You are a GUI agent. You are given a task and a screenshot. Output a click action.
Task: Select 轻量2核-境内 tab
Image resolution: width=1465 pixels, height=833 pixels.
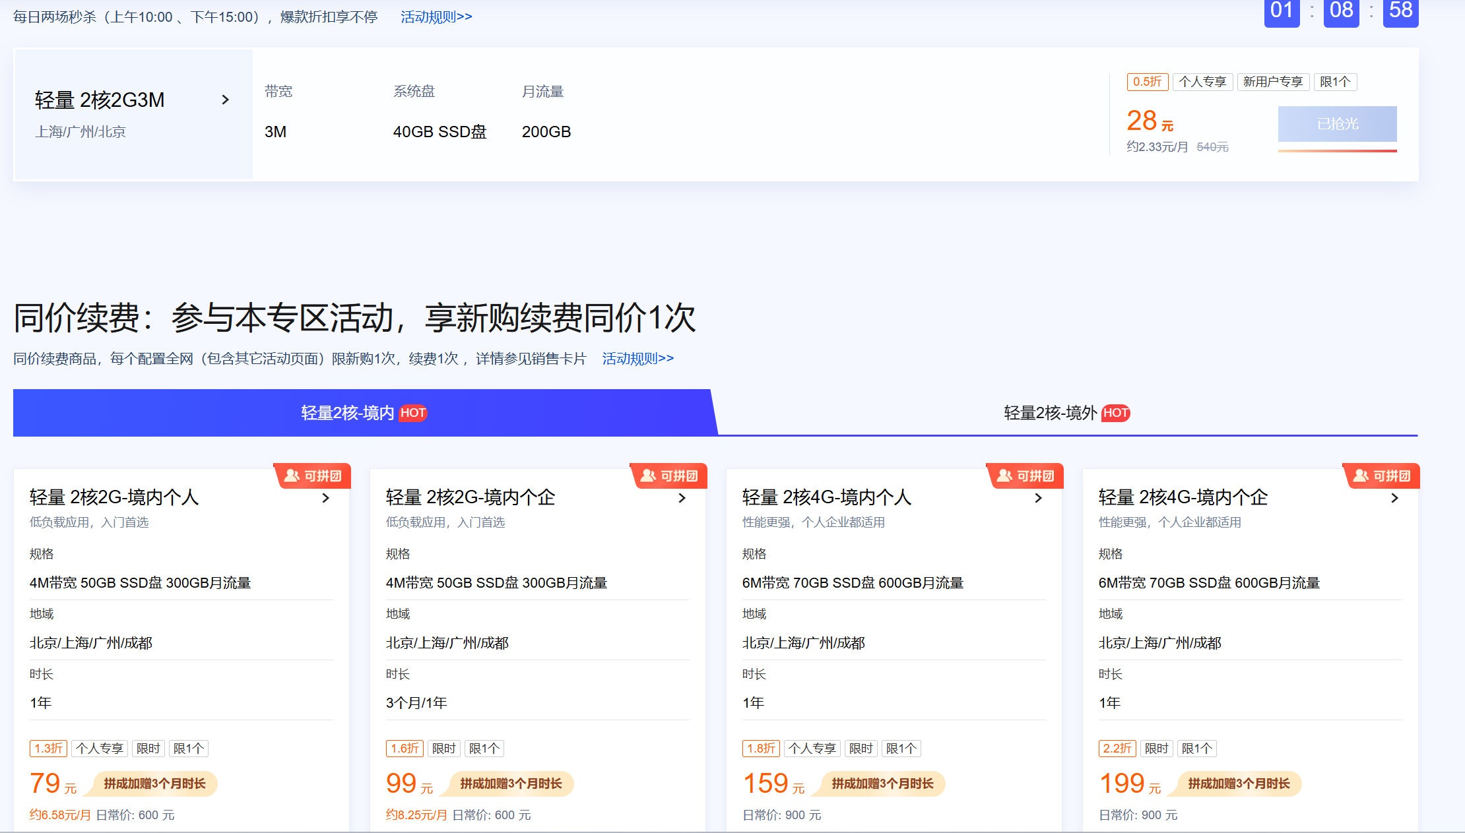[x=347, y=413]
